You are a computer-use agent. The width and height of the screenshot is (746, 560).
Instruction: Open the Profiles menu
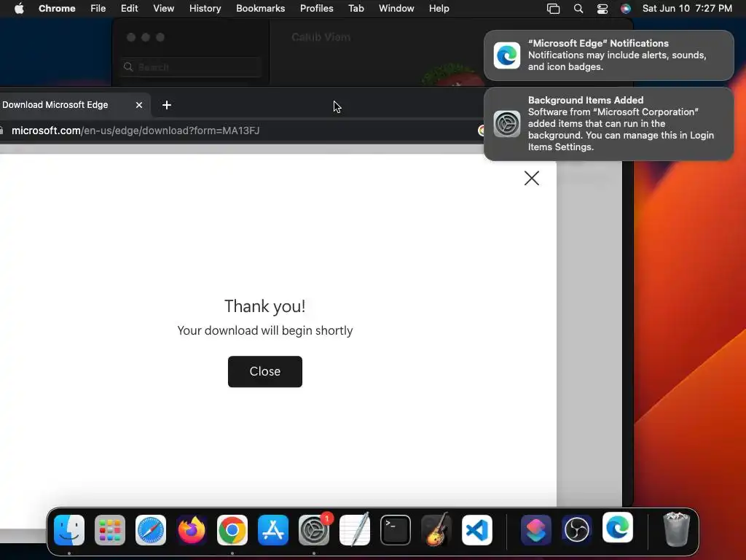(316, 9)
